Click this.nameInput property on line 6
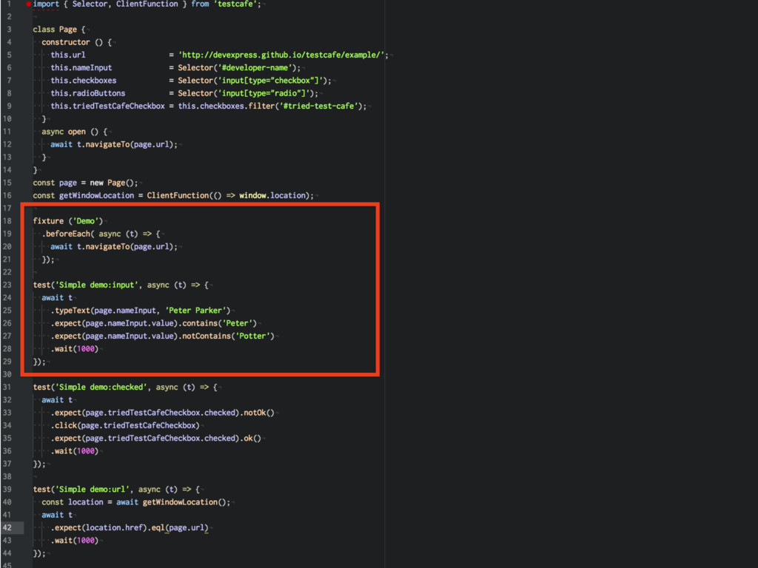Image resolution: width=758 pixels, height=568 pixels. 81,67
